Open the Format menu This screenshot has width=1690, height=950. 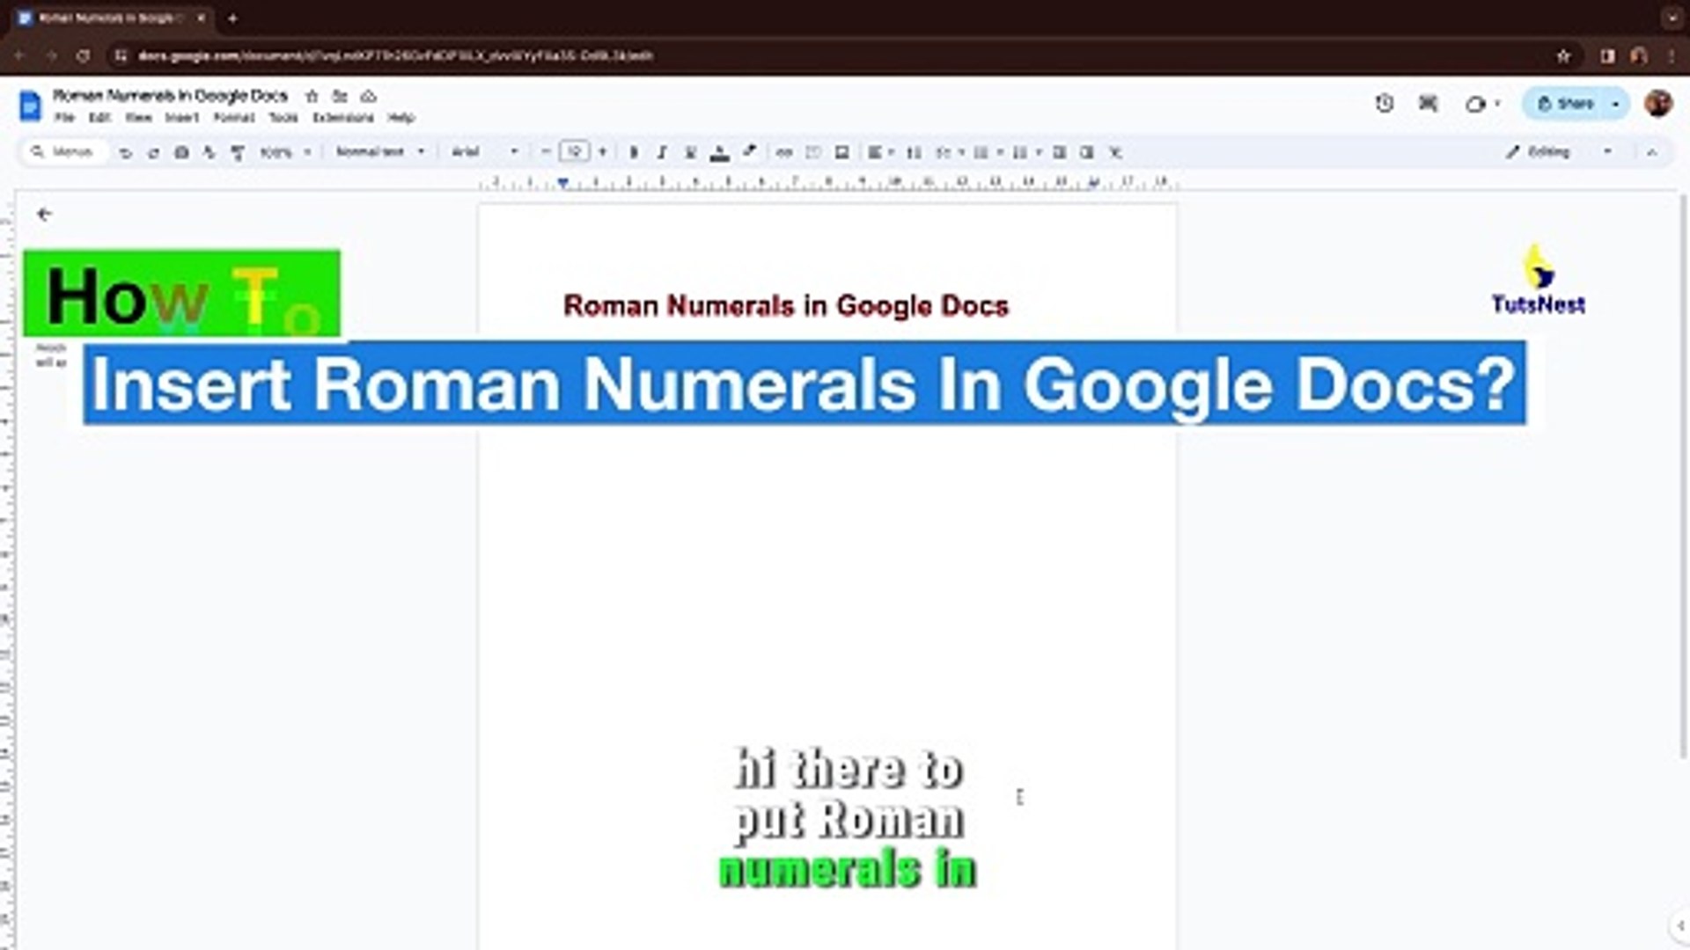pyautogui.click(x=234, y=118)
